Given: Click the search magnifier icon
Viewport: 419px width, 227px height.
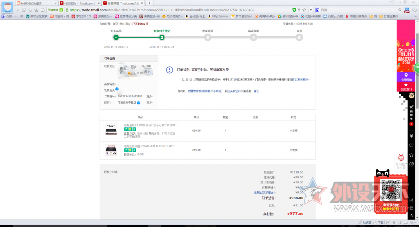Looking at the screenshot, I should [400, 10].
